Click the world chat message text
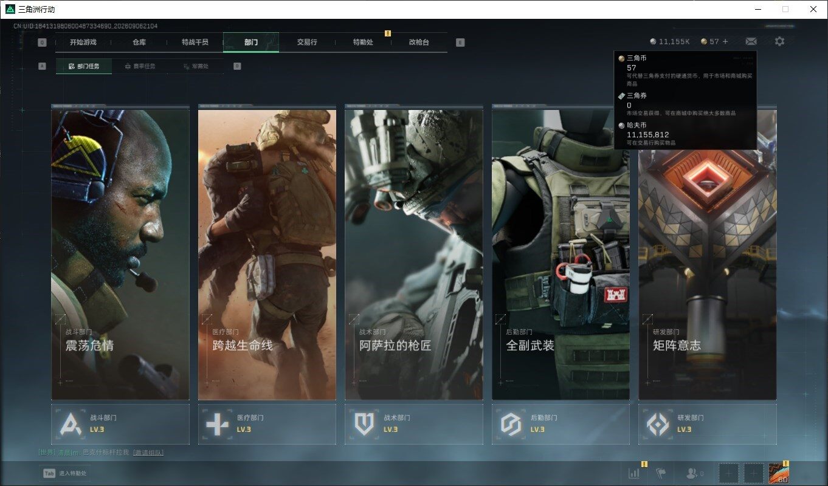The image size is (828, 486). (x=106, y=453)
